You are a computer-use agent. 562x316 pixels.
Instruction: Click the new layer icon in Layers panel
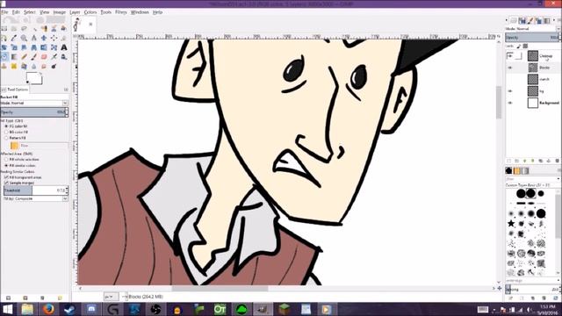(x=508, y=161)
